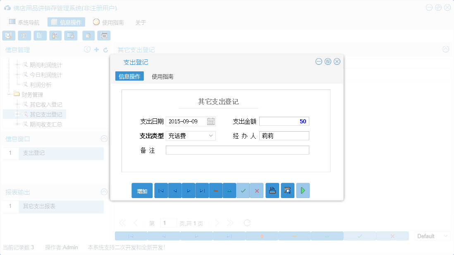Refresh the 信息管理 panel

click(x=106, y=49)
